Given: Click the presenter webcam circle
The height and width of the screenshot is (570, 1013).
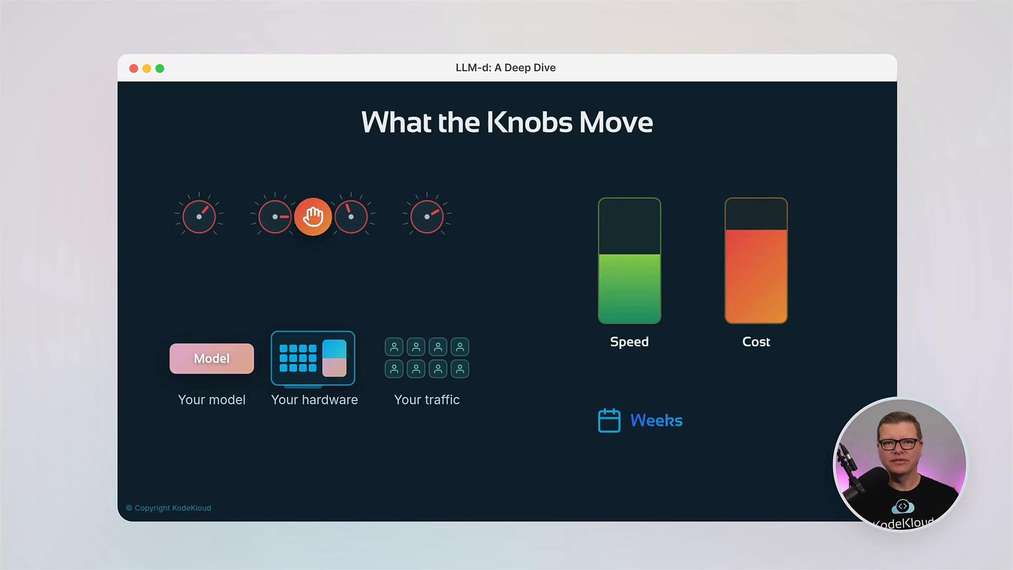Looking at the screenshot, I should (900, 464).
